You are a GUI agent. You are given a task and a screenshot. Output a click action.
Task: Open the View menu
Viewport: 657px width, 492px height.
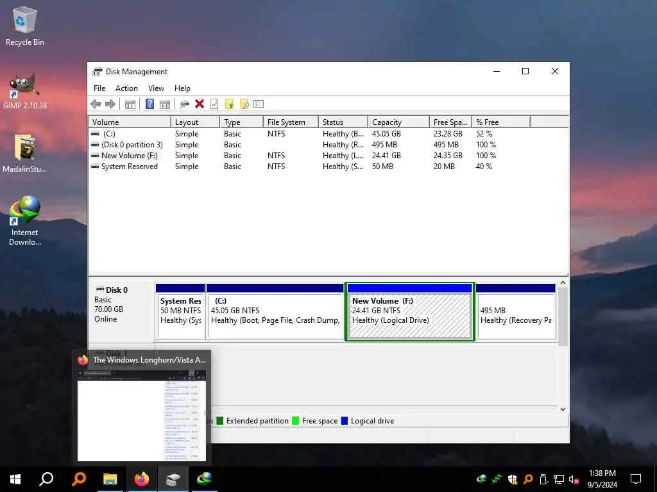[156, 88]
